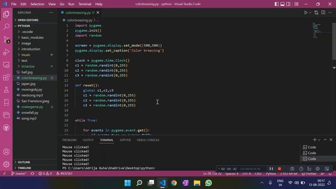
Task: Open dropdown next to Run button
Action: pos(310,13)
